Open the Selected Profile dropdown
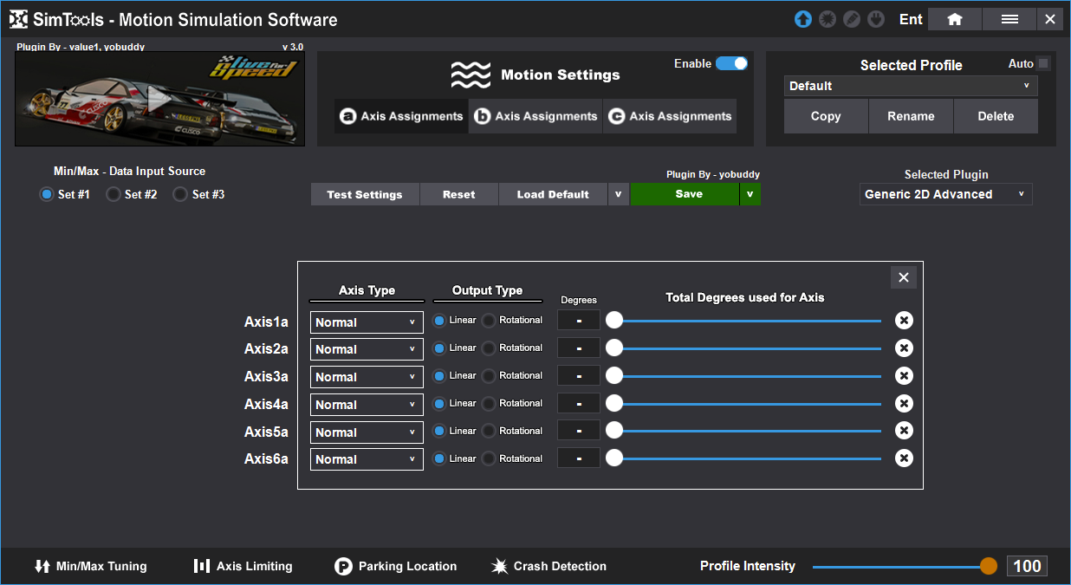The image size is (1071, 585). (911, 86)
